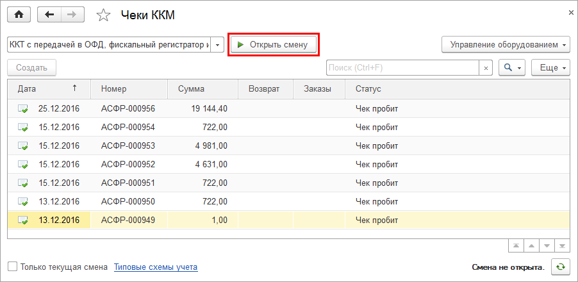Expand the ККТ cash register dropdown
Image resolution: width=578 pixels, height=282 pixels.
(218, 45)
